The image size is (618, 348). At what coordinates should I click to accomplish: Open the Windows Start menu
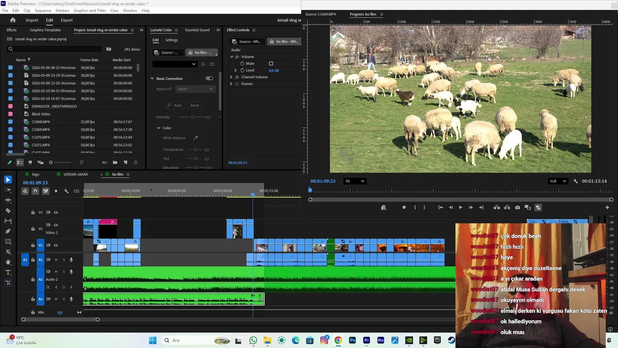tap(153, 340)
